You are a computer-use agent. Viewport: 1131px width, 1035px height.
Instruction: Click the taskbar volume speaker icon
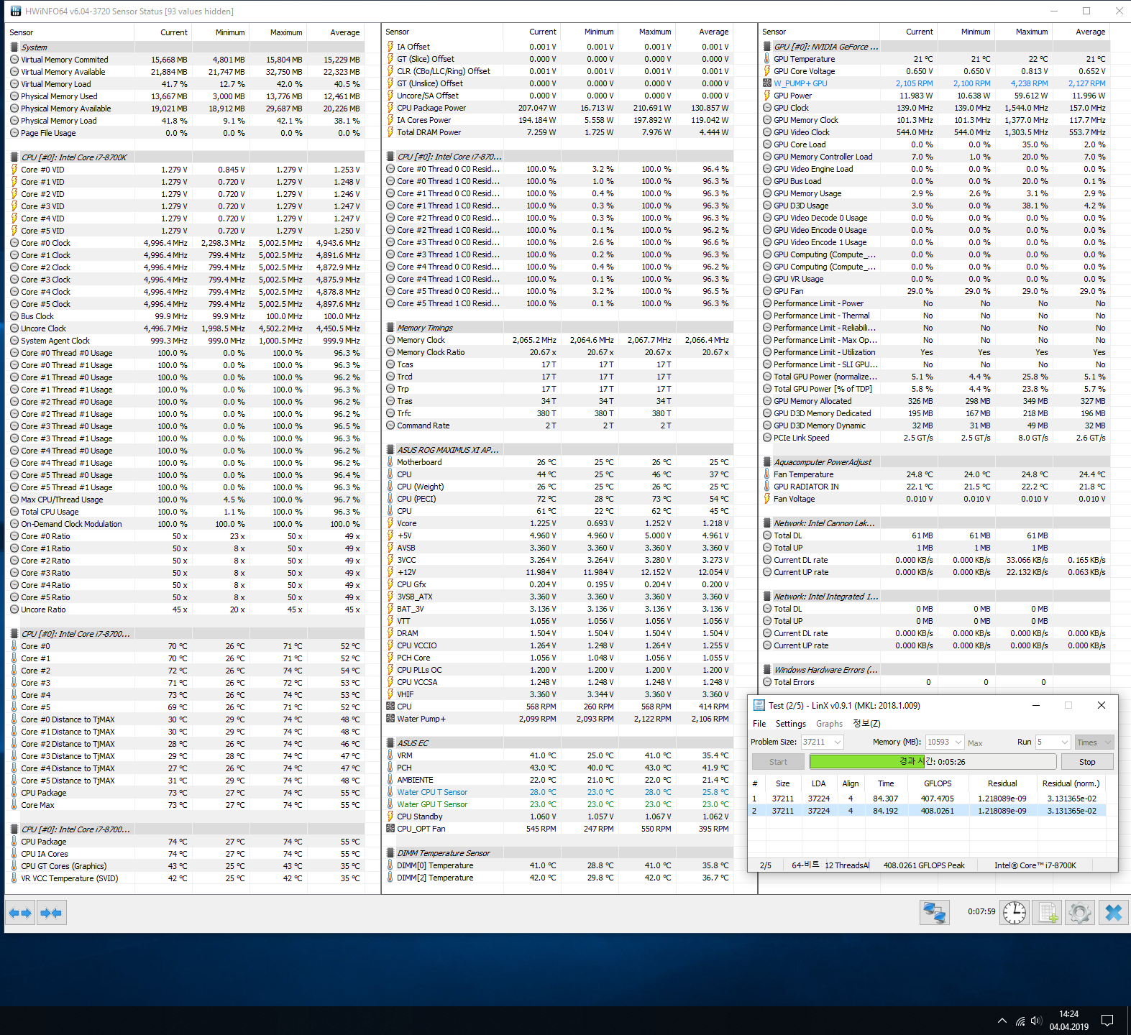pos(1036,1021)
